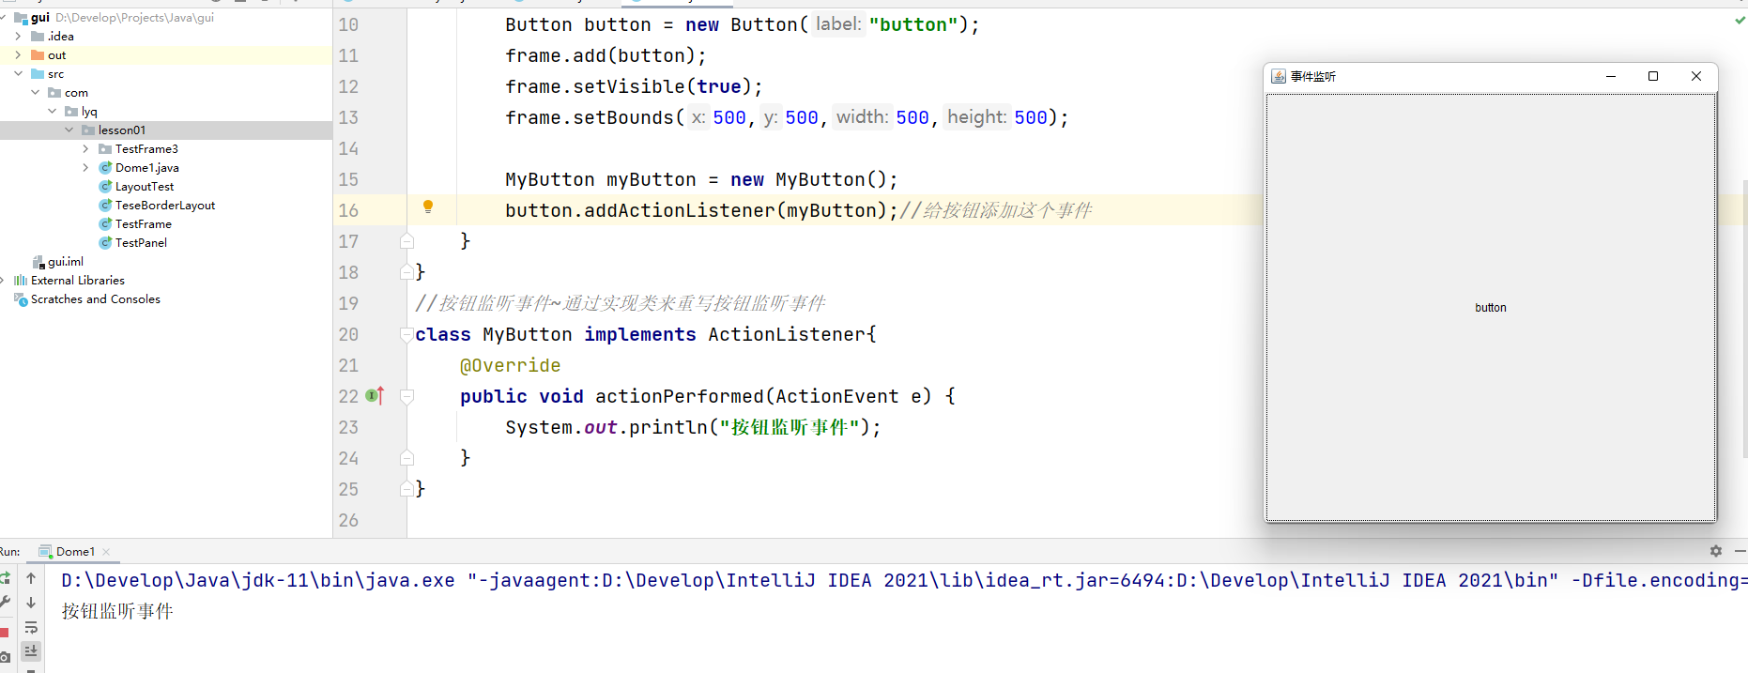Toggle scroll to end of console

click(31, 650)
